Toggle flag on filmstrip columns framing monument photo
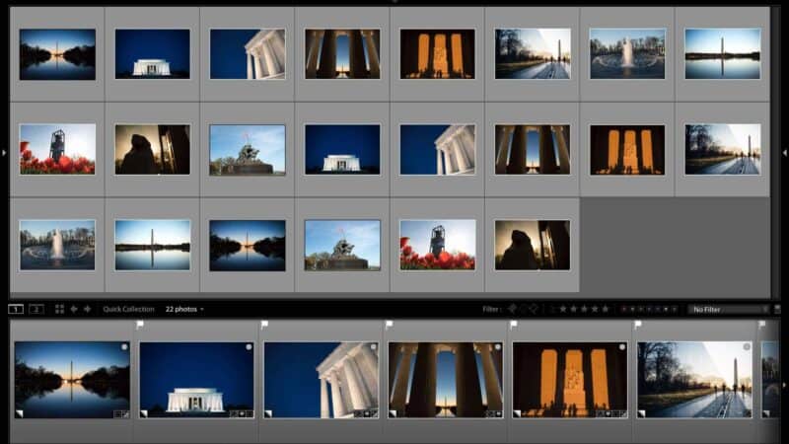 click(389, 326)
